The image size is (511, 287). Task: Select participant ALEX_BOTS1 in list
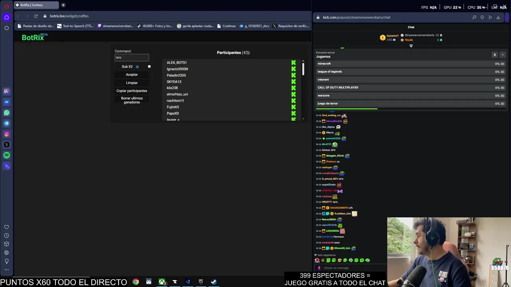[177, 63]
